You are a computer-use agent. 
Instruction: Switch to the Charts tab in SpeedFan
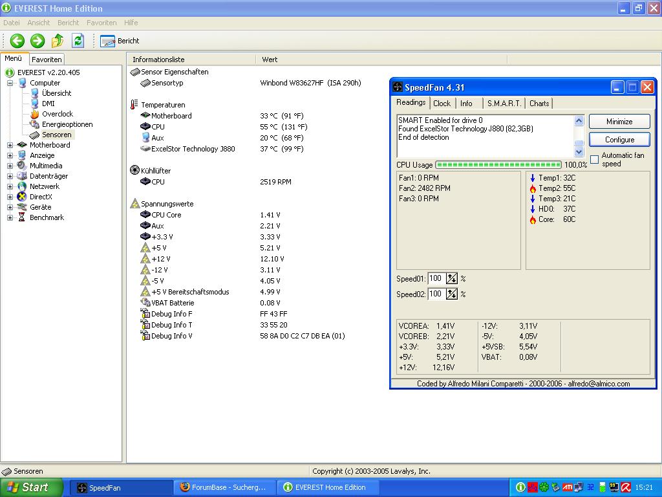click(539, 104)
